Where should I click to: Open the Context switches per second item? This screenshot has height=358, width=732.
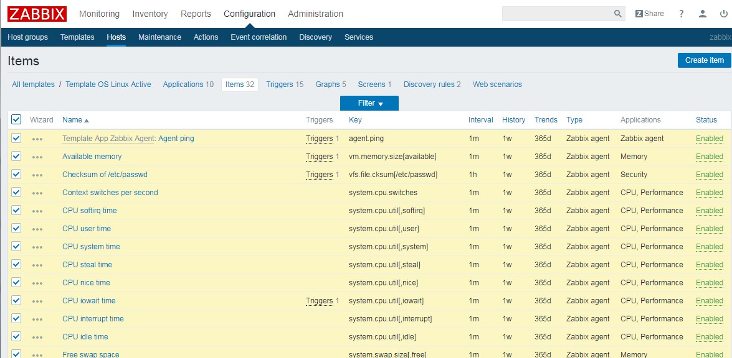click(110, 193)
